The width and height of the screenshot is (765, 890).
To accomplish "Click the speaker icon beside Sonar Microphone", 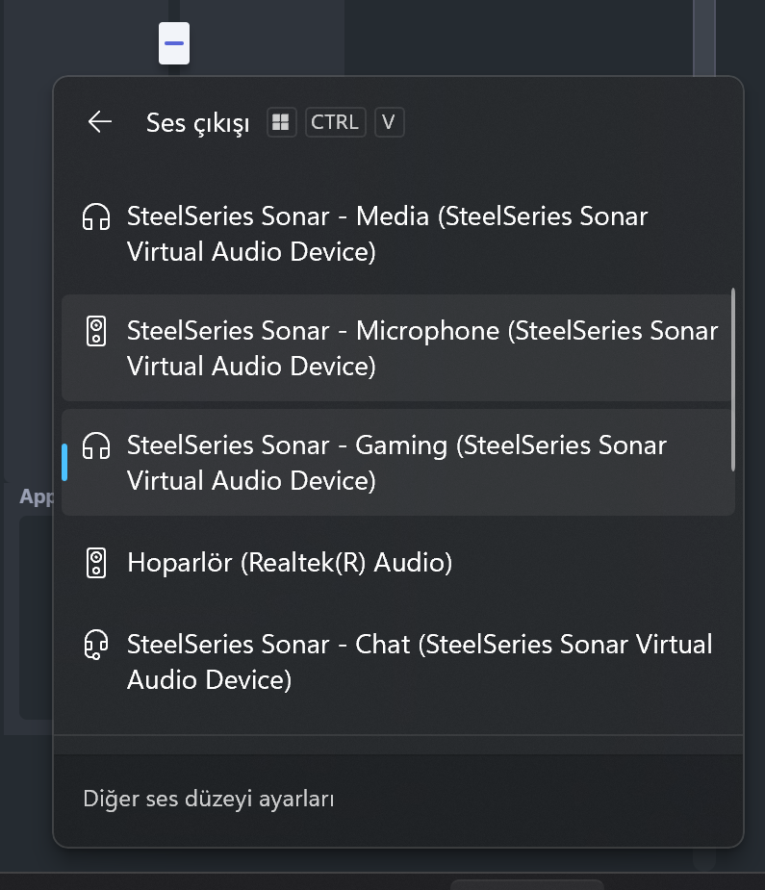I will tap(96, 331).
